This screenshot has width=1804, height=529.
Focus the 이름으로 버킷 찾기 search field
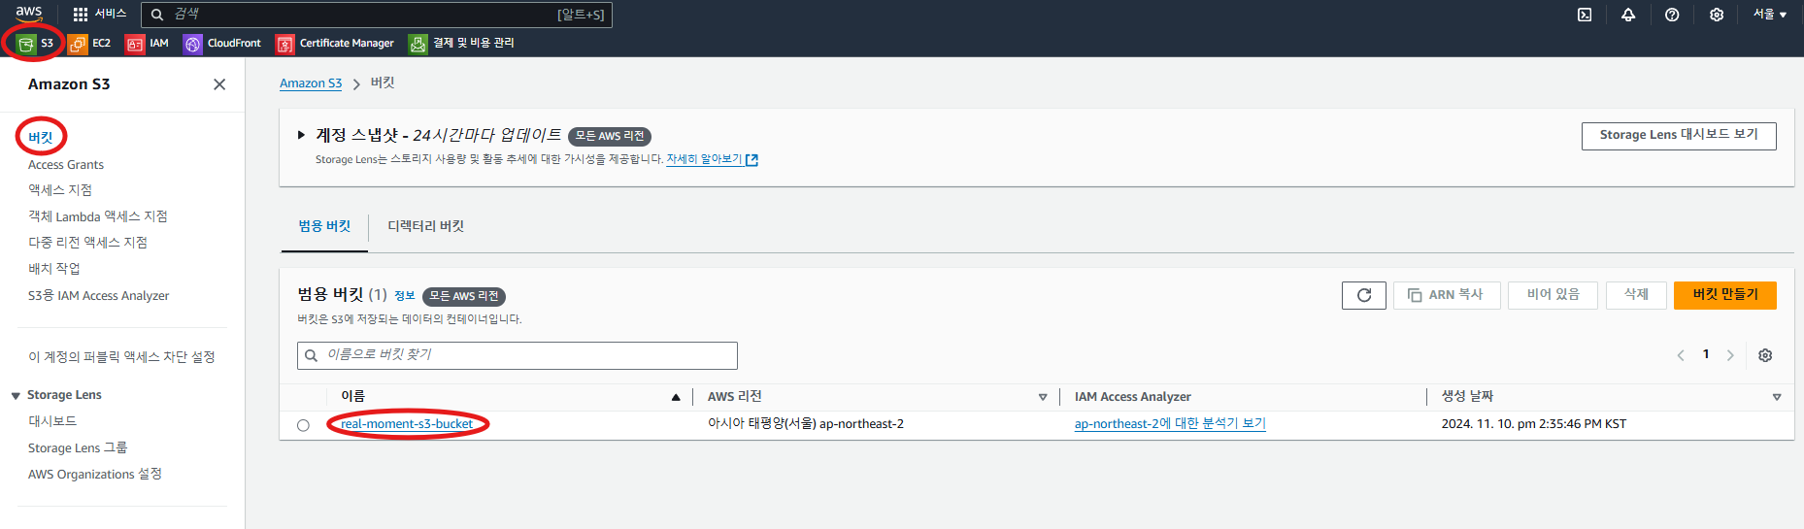(518, 355)
